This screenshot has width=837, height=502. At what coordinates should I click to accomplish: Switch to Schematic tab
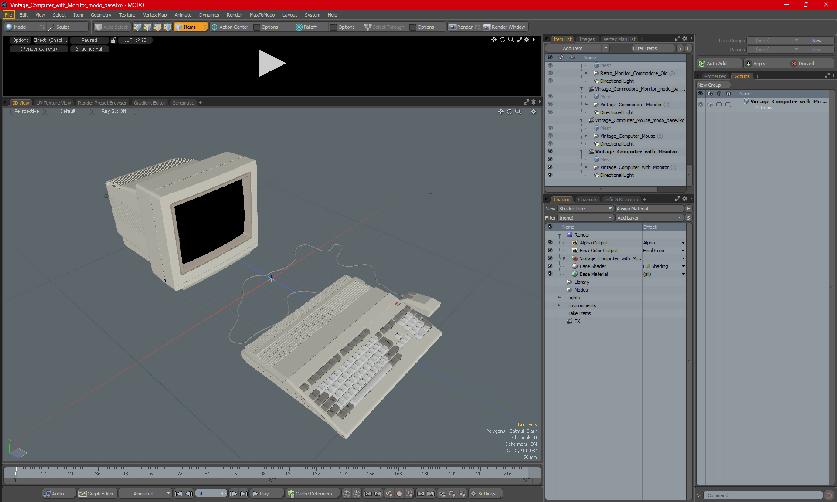click(183, 103)
